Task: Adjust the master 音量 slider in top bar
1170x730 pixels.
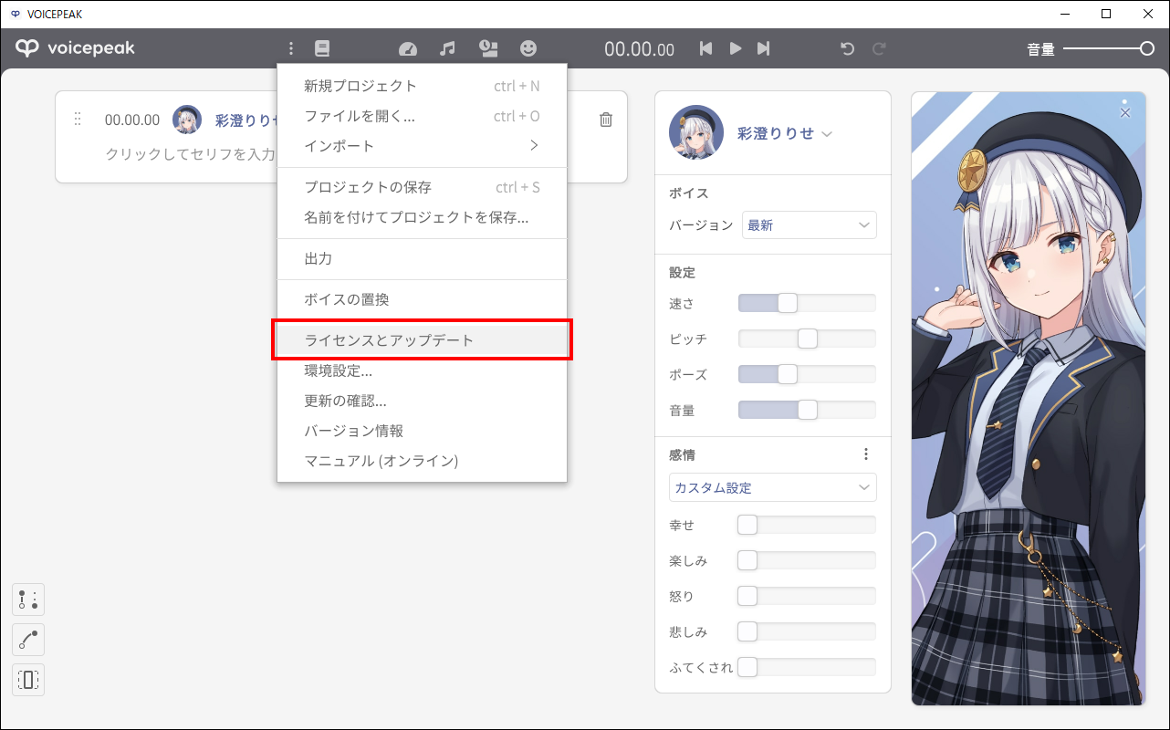Action: pyautogui.click(x=1109, y=48)
